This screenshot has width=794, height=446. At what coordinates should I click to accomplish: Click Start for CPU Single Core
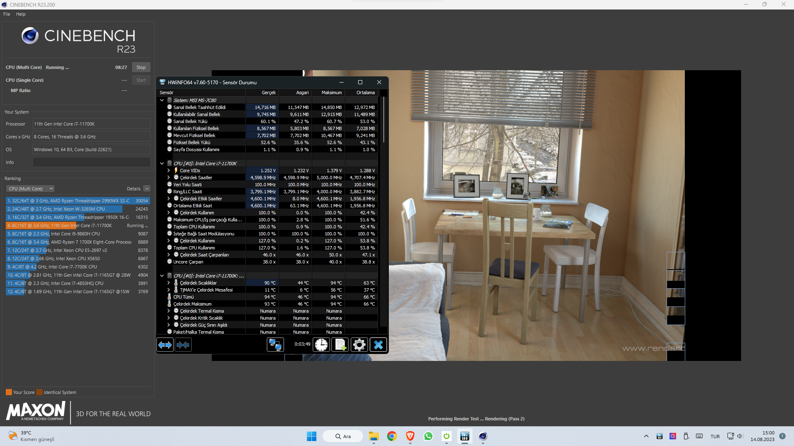141,80
